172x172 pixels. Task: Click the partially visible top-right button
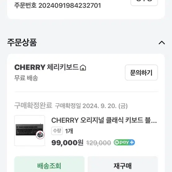coord(144,2)
